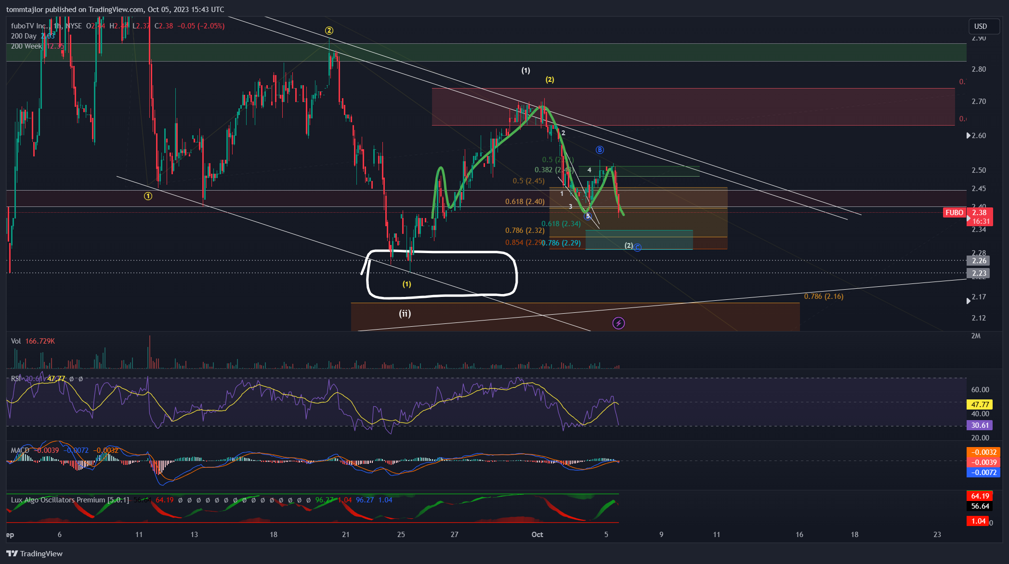Image resolution: width=1009 pixels, height=564 pixels.
Task: Click the fuboTV Inc. symbol title
Action: tap(29, 26)
